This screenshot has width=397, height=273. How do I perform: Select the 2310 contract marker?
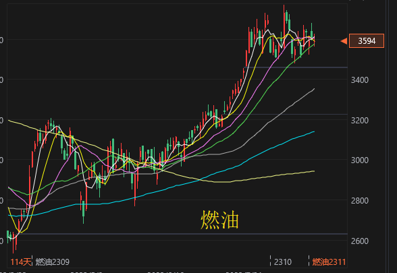pyautogui.click(x=282, y=262)
